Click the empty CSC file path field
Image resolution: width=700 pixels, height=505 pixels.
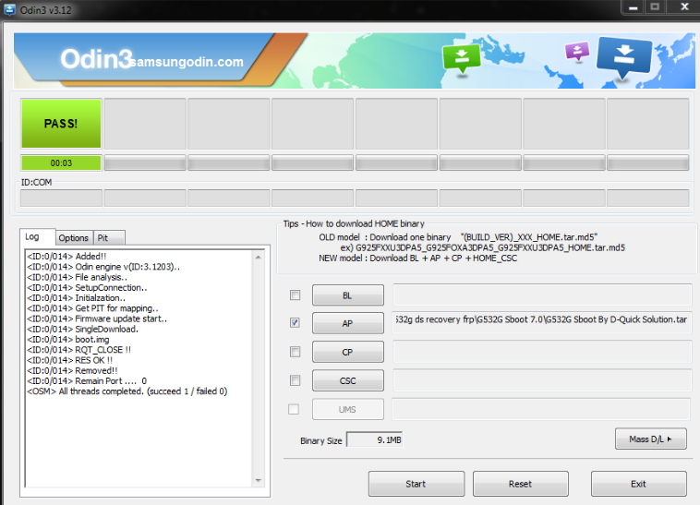[542, 380]
